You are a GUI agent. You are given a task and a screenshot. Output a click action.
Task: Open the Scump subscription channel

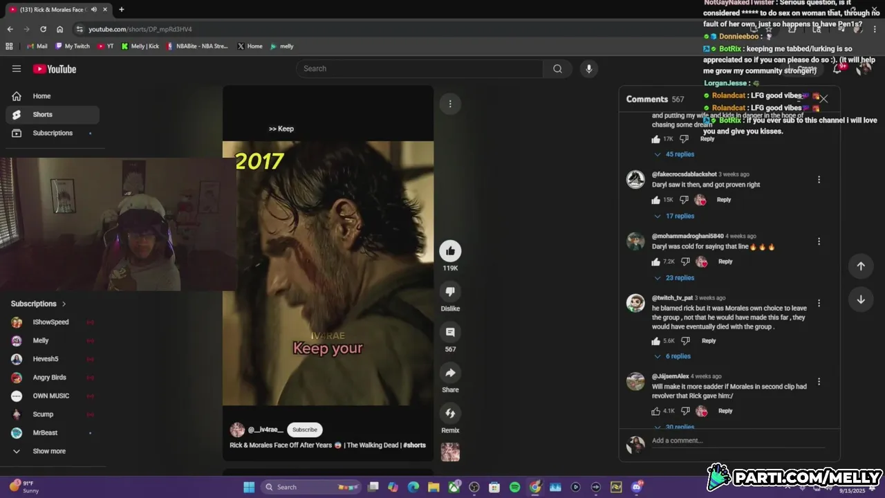pyautogui.click(x=52, y=414)
